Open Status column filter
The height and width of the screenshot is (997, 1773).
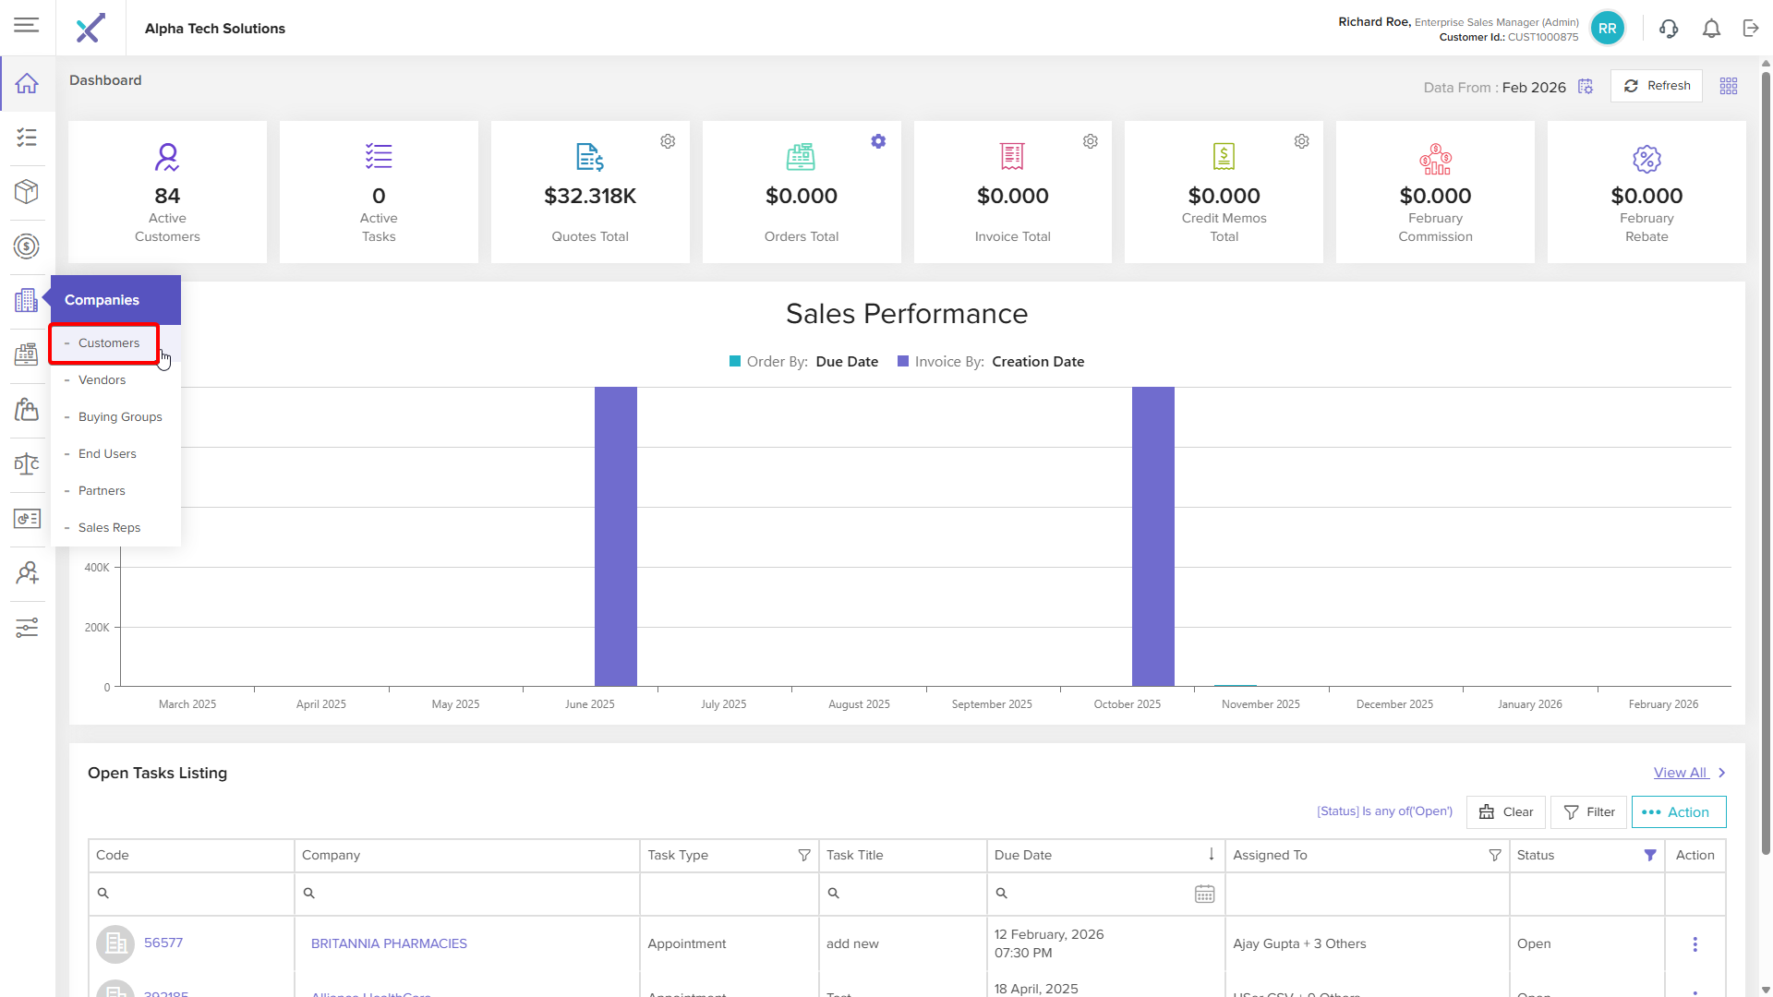(x=1650, y=856)
